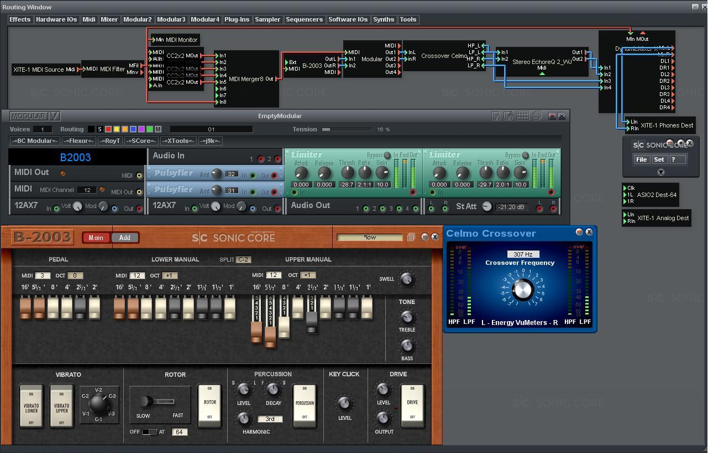Select the red routing color swatch
Viewport: 708px width, 453px height.
[x=108, y=129]
